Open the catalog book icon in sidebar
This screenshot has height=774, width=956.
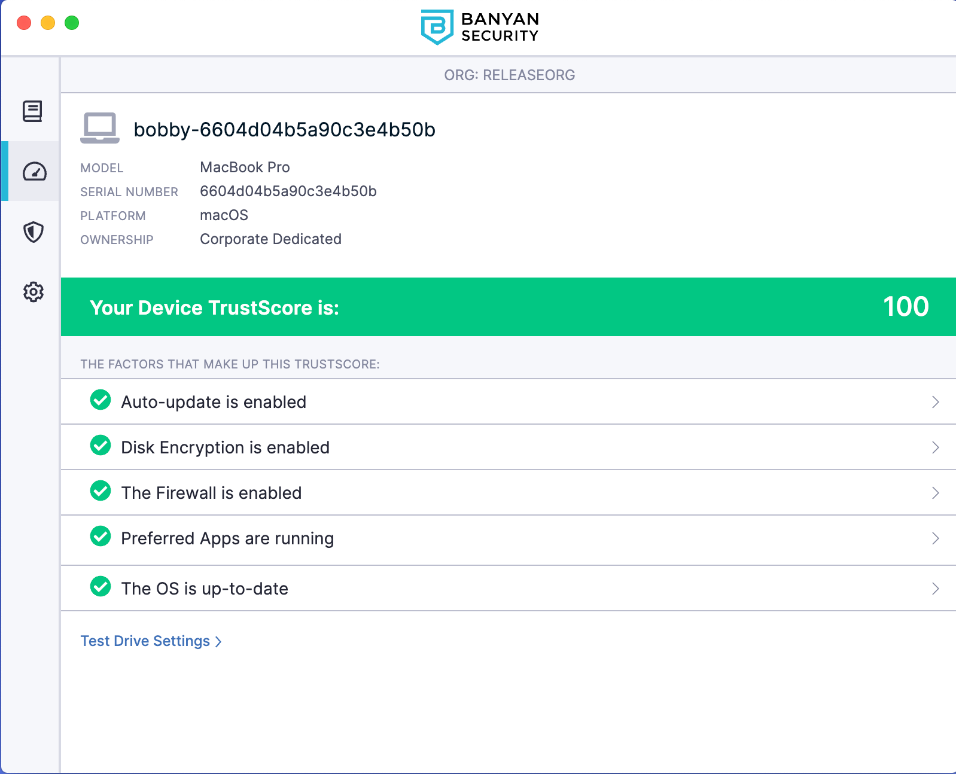[x=32, y=111]
